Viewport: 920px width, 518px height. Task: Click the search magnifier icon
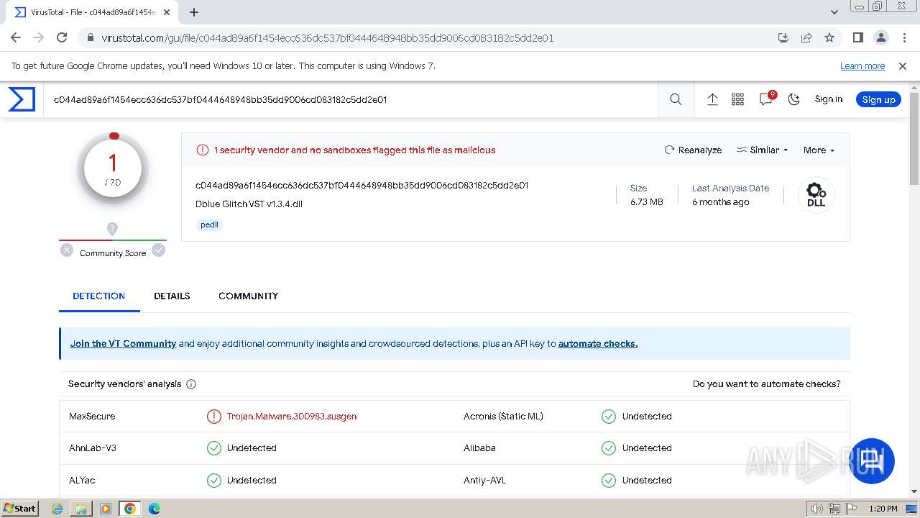click(676, 100)
